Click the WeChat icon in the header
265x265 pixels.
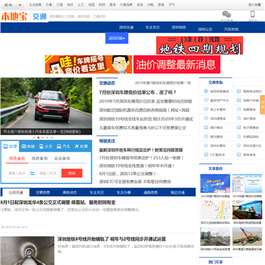tap(227, 14)
